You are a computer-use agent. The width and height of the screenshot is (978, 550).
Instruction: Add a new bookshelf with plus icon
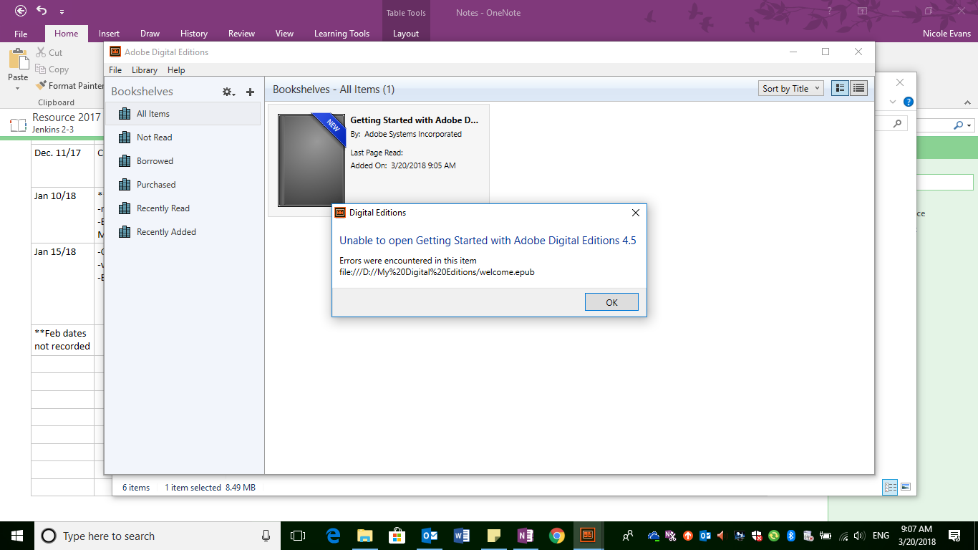250,92
